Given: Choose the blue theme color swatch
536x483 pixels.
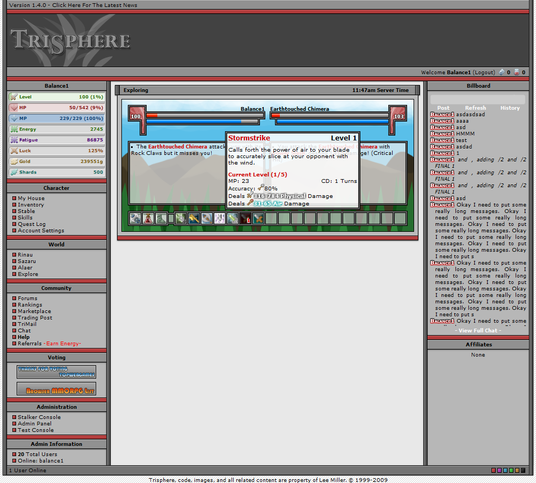Looking at the screenshot, I should pos(505,470).
